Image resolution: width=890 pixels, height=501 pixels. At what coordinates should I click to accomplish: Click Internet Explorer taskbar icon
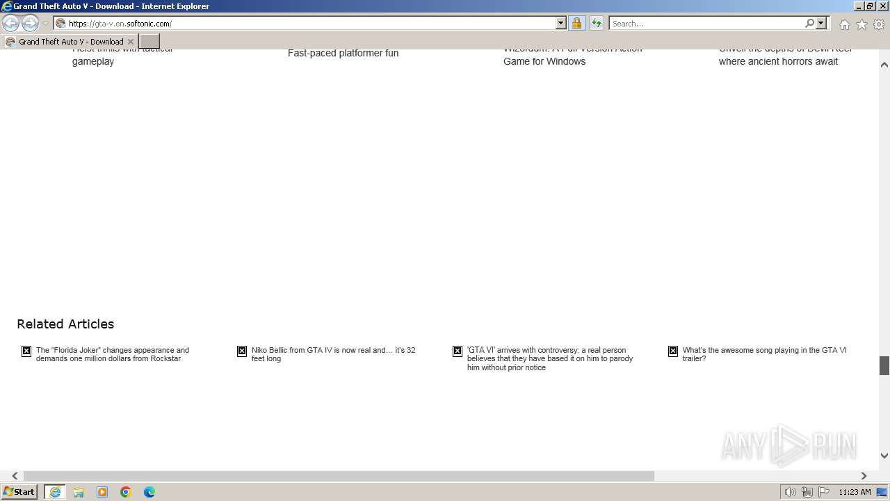55,492
